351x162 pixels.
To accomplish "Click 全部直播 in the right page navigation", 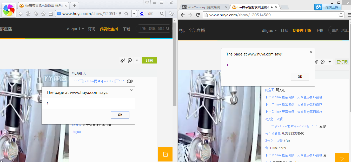I will pyautogui.click(x=196, y=31).
